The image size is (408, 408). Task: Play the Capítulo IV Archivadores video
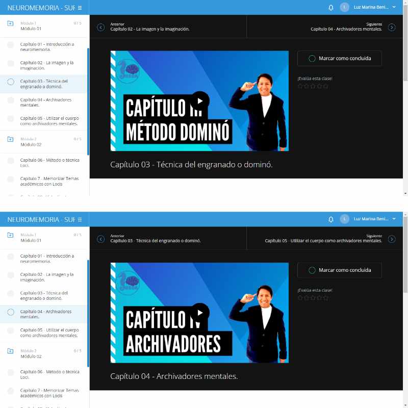click(199, 312)
